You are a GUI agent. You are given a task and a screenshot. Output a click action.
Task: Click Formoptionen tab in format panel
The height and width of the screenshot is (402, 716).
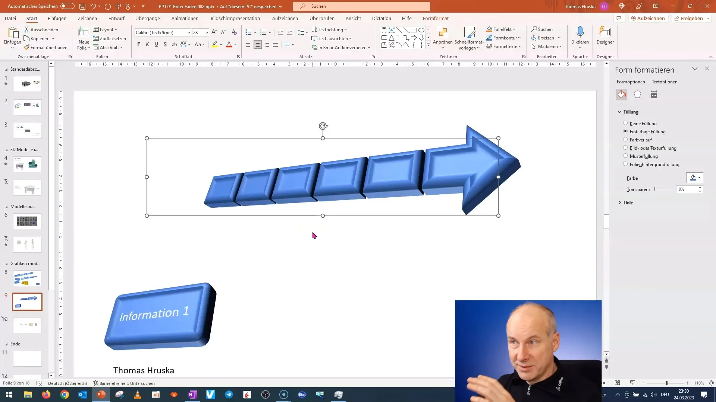[631, 81]
